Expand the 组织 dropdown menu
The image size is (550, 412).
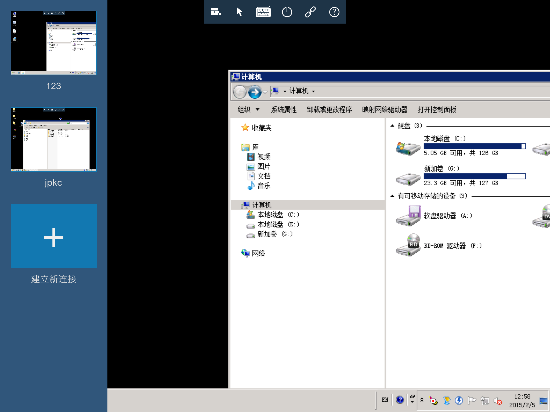[x=248, y=109]
